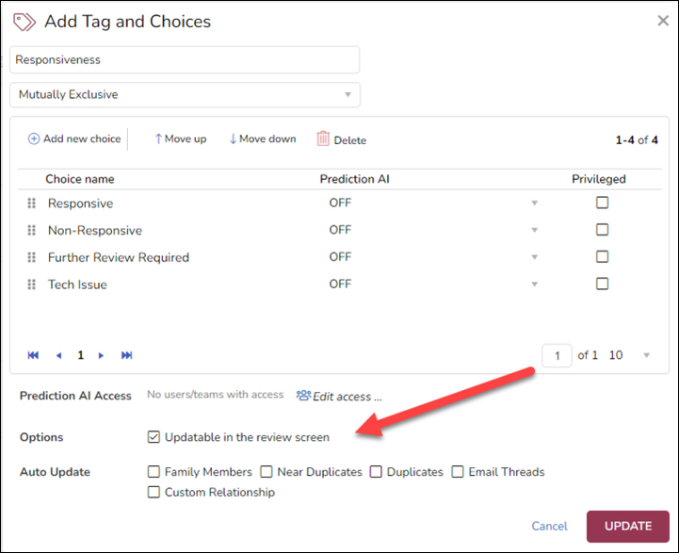Click the UPDATE button
Image resolution: width=679 pixels, height=553 pixels.
coord(628,527)
